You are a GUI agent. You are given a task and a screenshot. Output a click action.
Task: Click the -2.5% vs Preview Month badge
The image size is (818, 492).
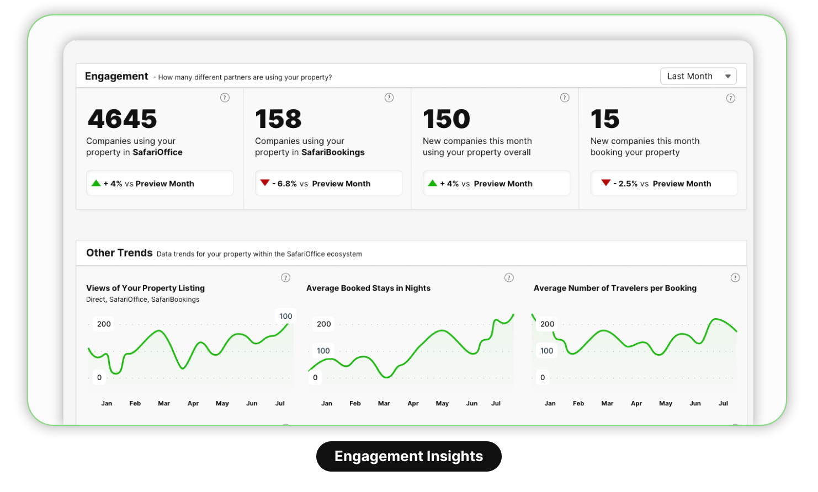coord(664,184)
